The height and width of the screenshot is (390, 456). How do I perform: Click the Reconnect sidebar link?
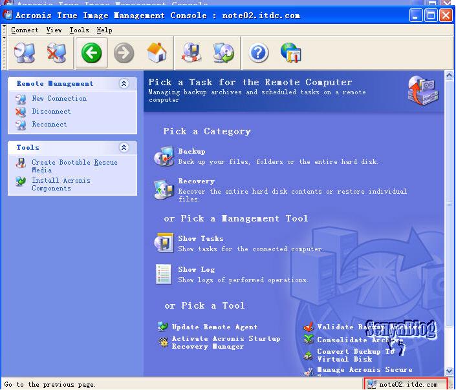49,124
